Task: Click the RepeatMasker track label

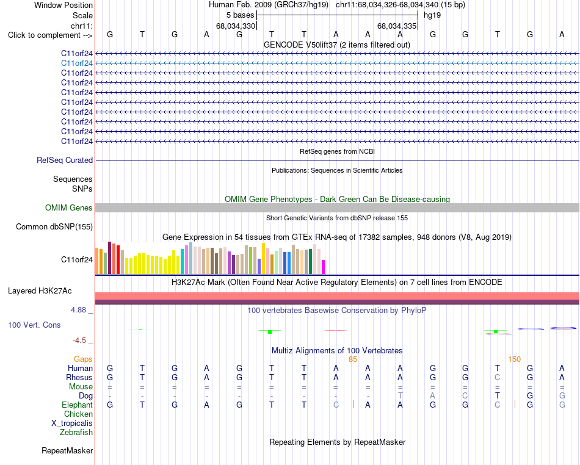Action: click(67, 450)
